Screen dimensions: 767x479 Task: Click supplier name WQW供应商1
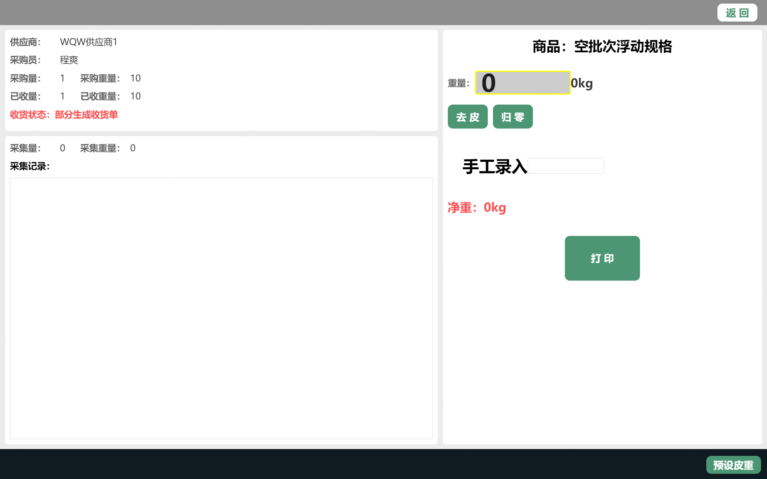(88, 42)
